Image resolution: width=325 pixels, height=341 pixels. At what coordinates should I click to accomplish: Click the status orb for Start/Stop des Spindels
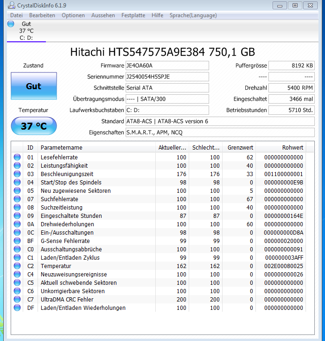point(17,182)
